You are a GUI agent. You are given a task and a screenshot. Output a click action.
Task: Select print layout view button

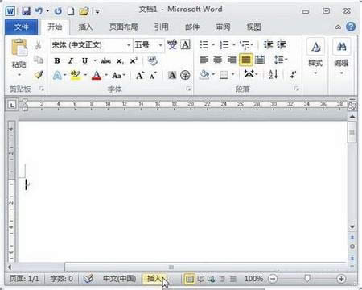click(x=190, y=279)
